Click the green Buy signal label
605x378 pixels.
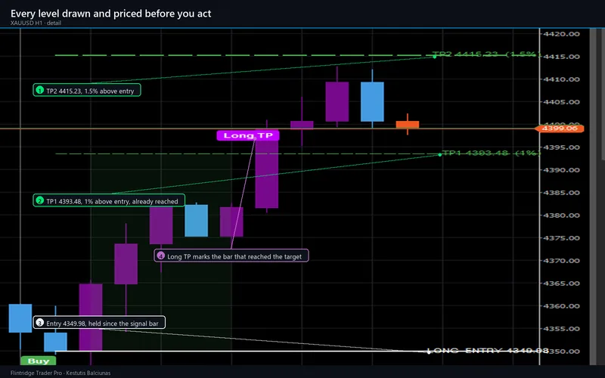[x=39, y=361]
